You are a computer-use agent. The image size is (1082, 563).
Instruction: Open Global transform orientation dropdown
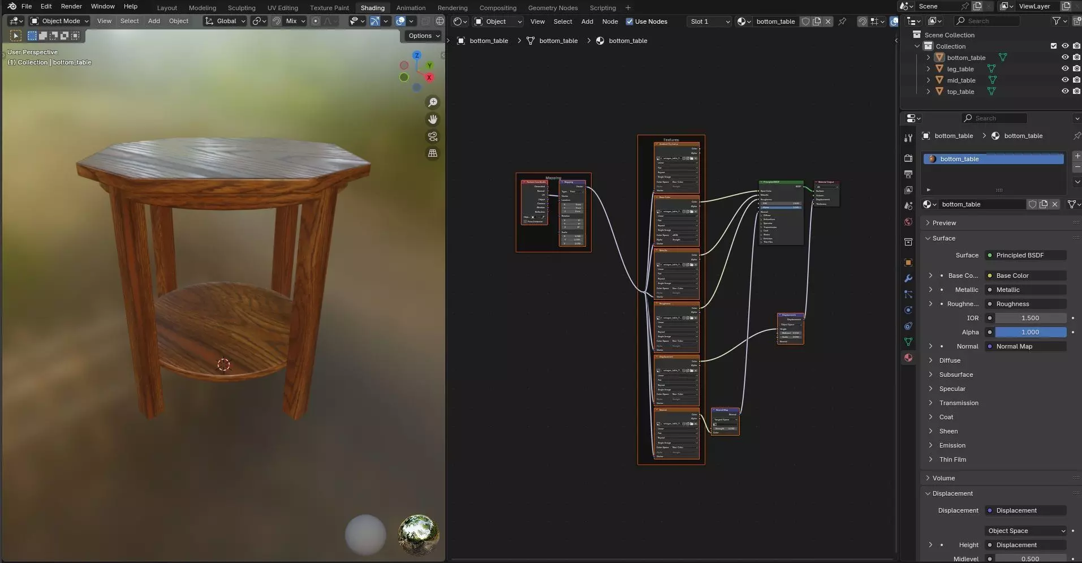(x=225, y=21)
